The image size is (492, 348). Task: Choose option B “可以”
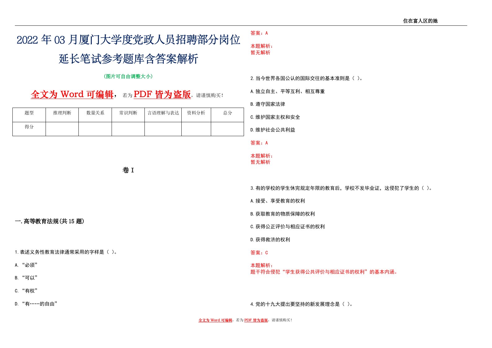(26, 278)
